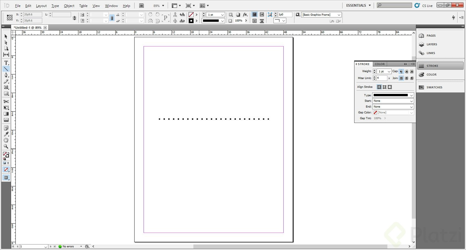
Task: Set Round Join in Stroke panel
Action: point(407,78)
